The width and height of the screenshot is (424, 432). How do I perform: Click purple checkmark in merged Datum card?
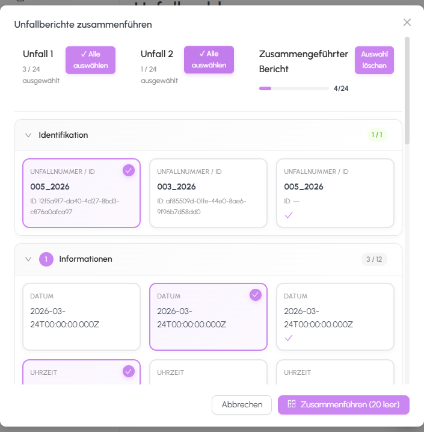(288, 338)
